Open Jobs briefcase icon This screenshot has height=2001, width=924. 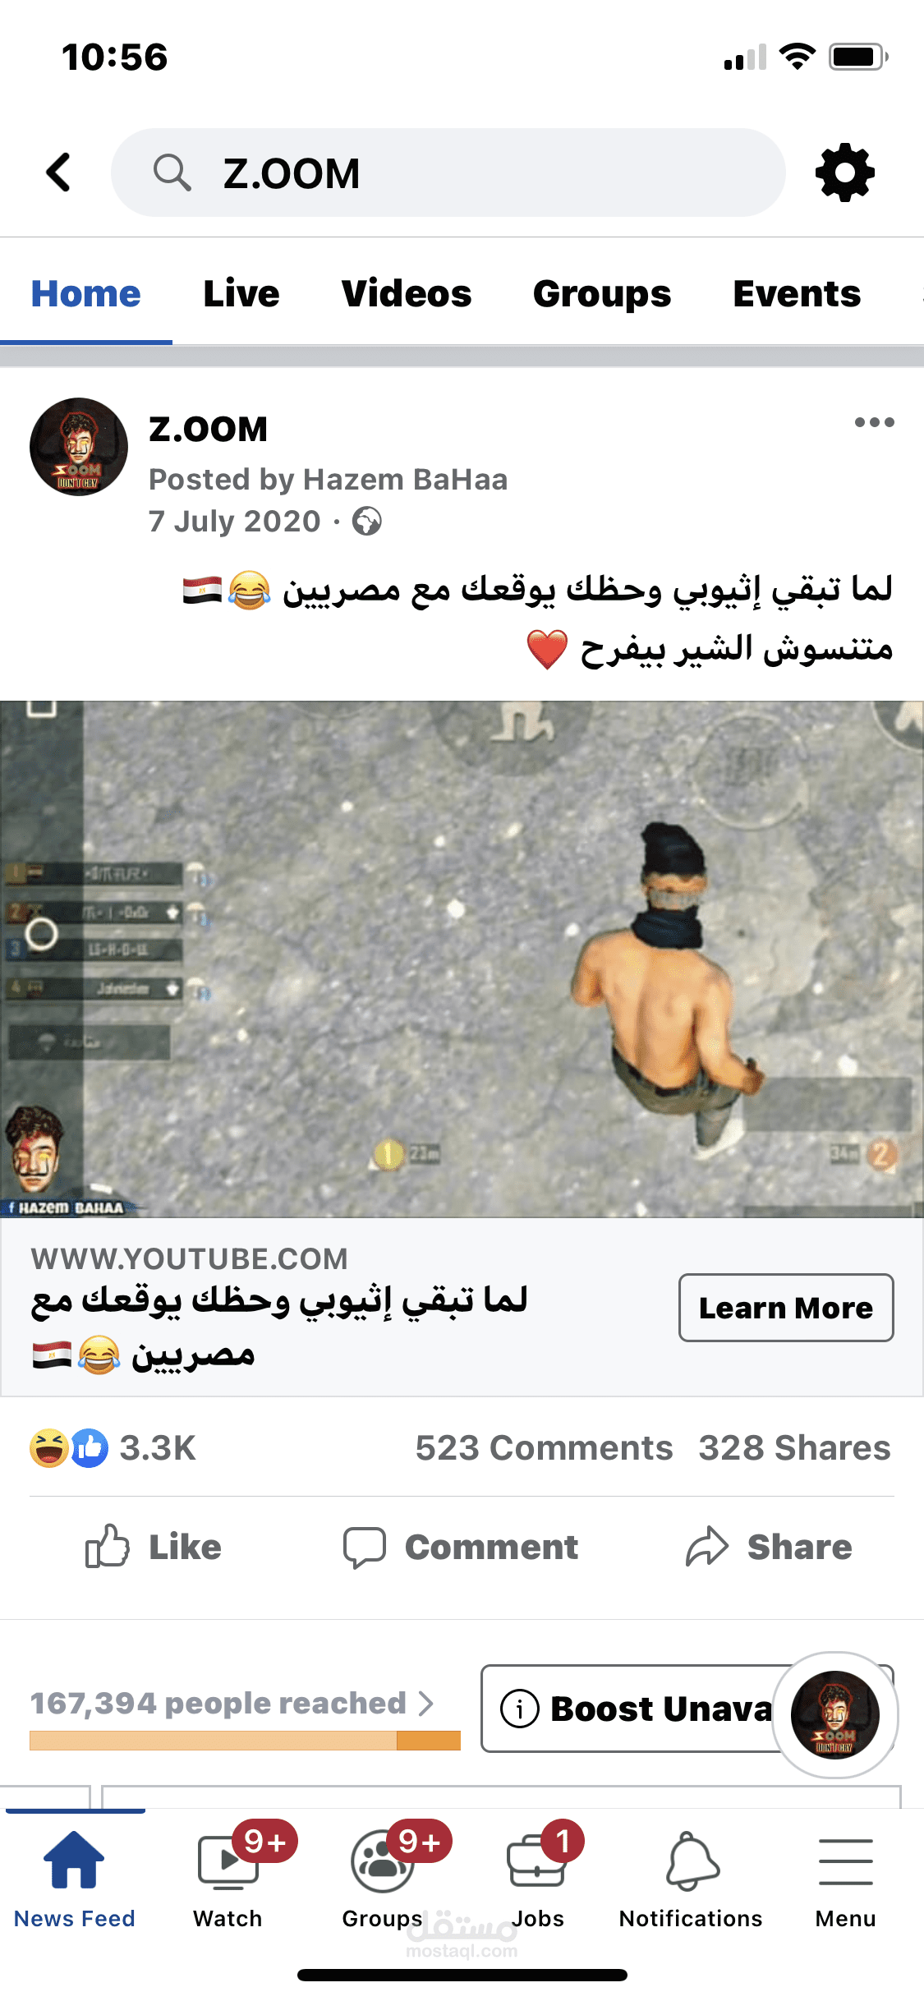[x=537, y=1861]
